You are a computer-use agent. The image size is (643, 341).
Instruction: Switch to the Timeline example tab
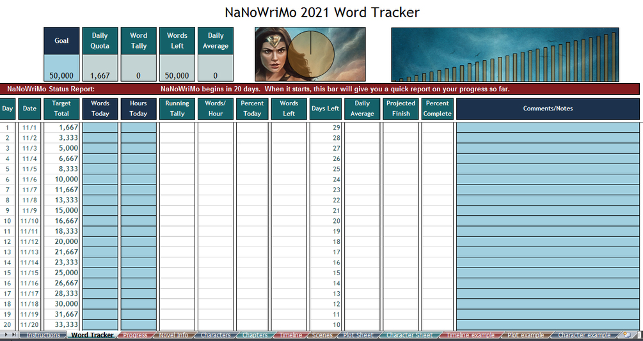coord(470,335)
